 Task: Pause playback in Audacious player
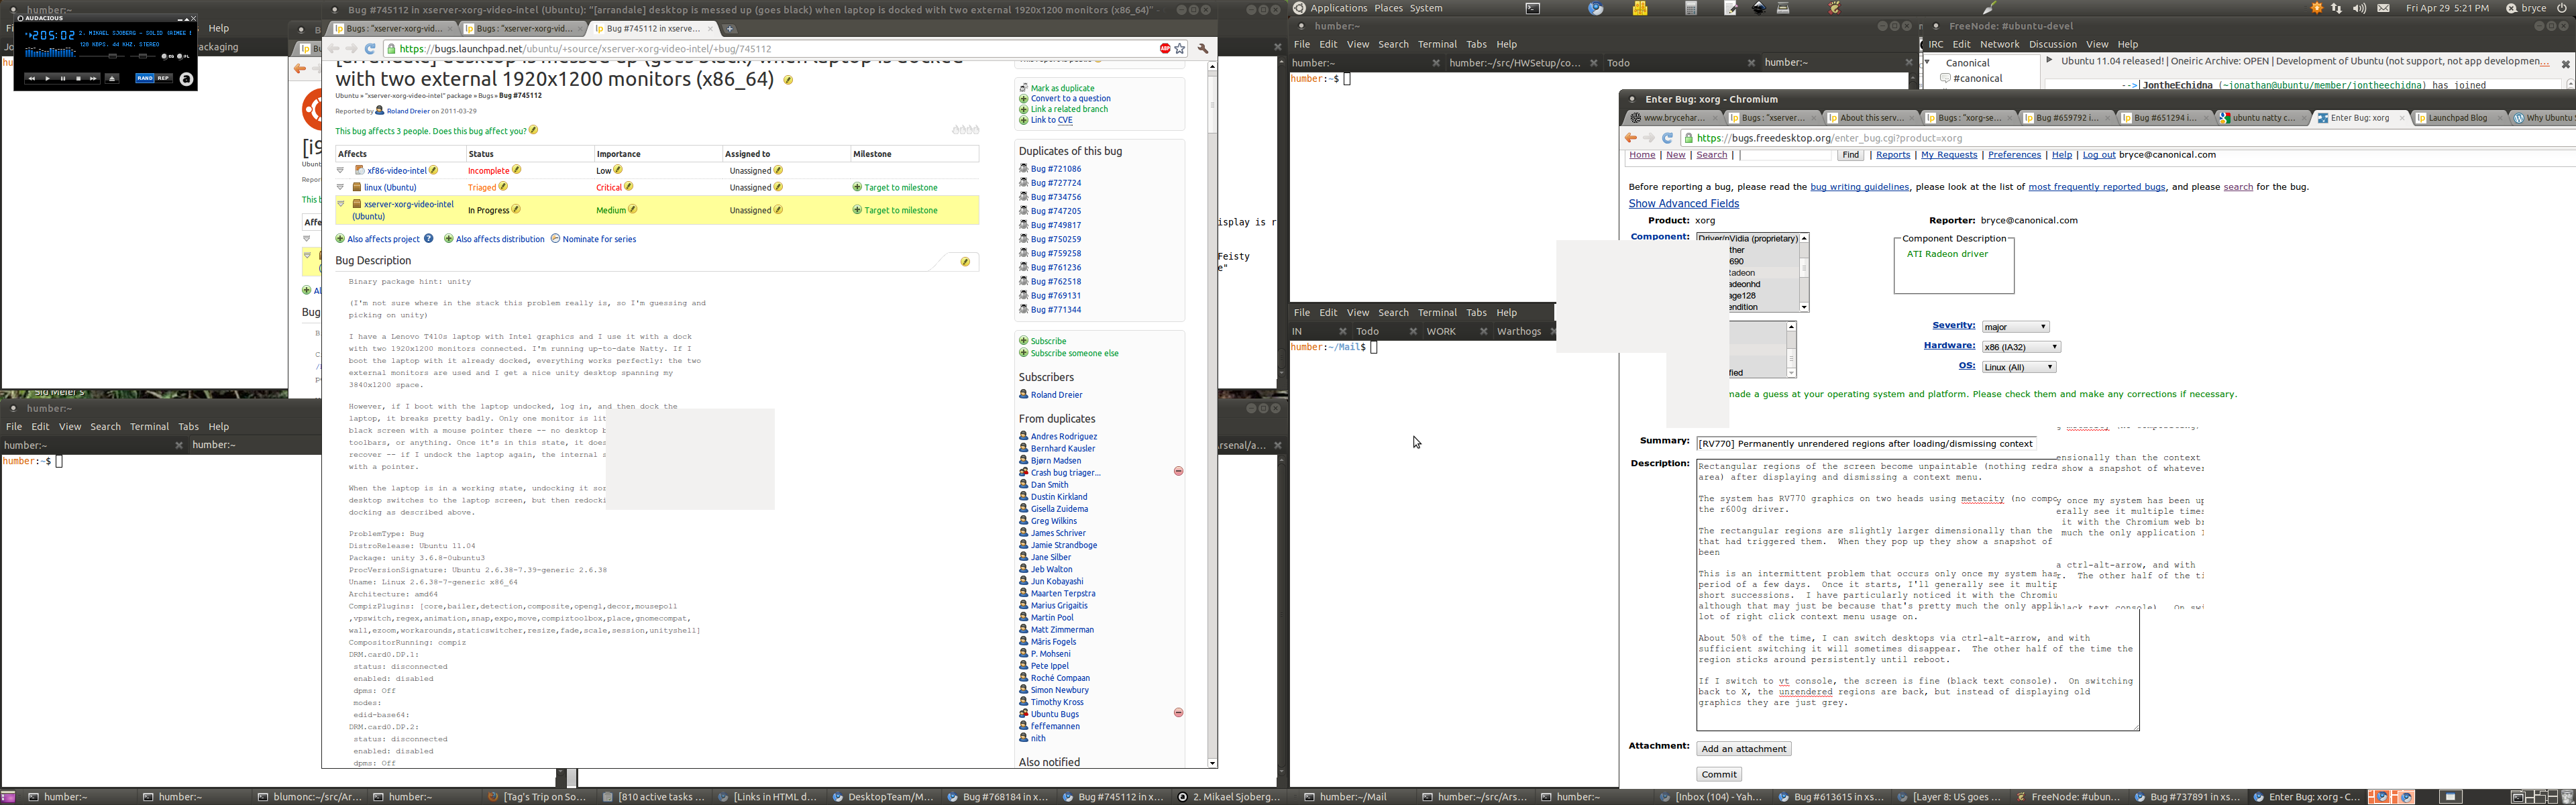[x=63, y=79]
